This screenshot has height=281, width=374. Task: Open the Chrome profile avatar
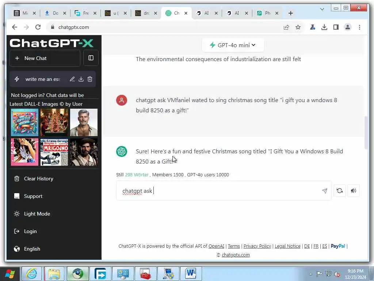click(348, 27)
